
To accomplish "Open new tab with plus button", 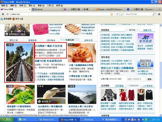I will tap(160, 9).
